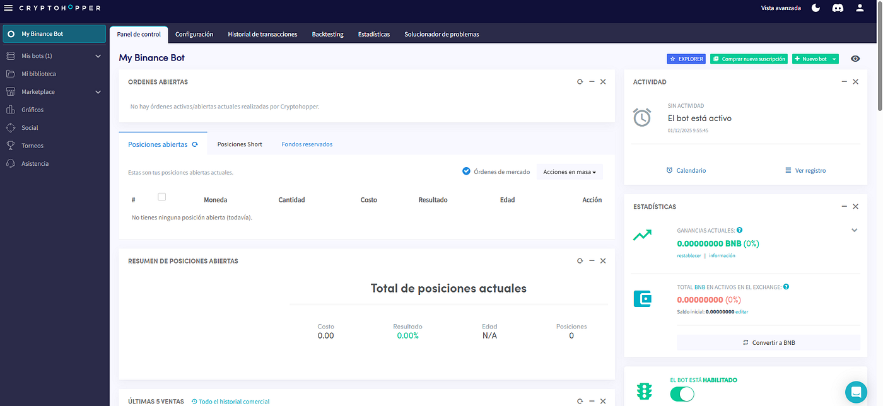Click Vista avanzada in header
This screenshot has height=406, width=883.
pyautogui.click(x=781, y=8)
